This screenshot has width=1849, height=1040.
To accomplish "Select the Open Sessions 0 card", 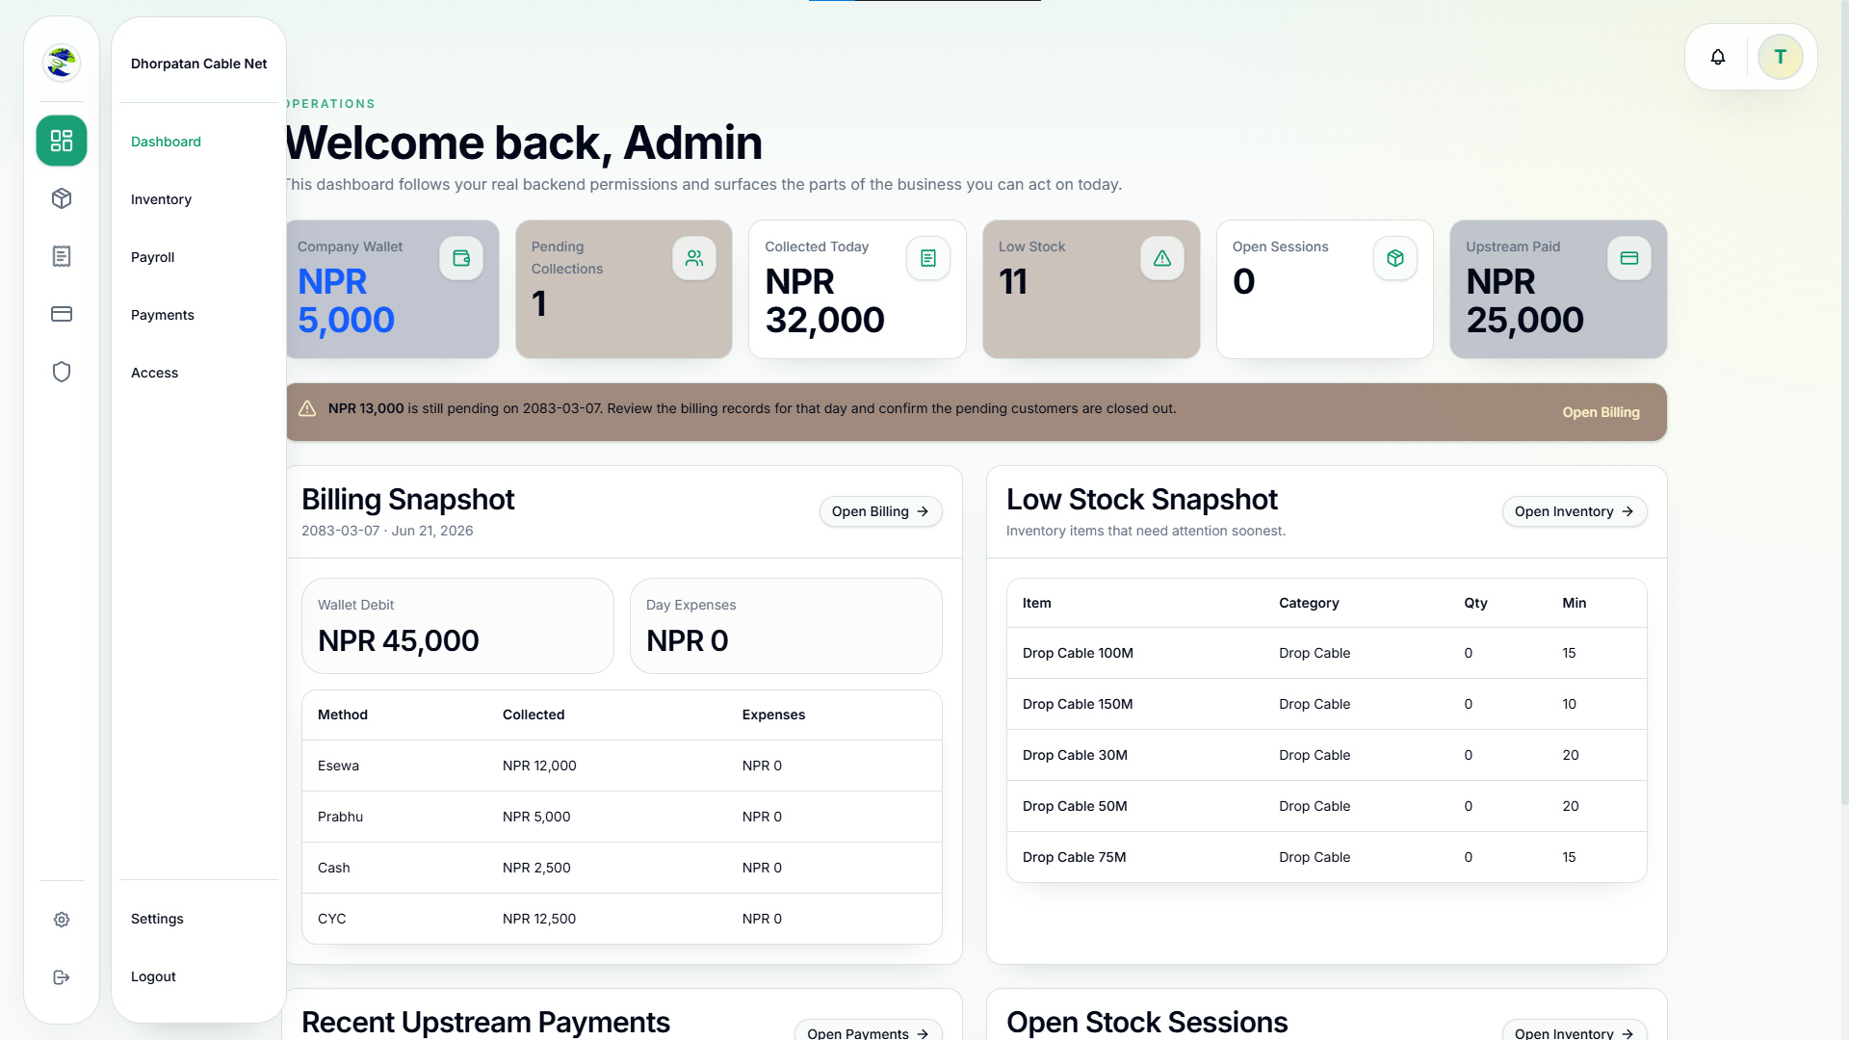I will 1325,289.
